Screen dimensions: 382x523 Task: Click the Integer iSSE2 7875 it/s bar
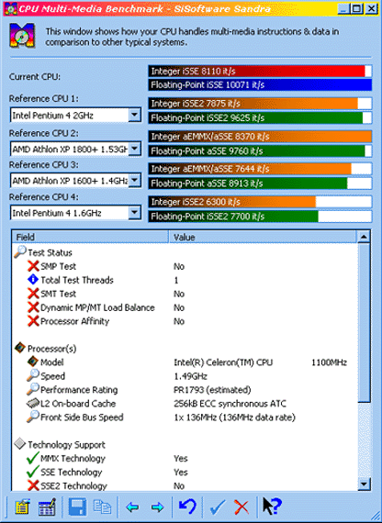click(260, 104)
